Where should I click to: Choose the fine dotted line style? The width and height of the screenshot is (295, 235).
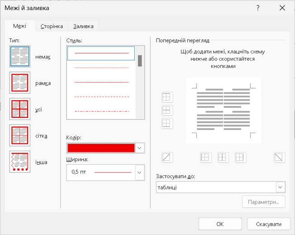pyautogui.click(x=101, y=68)
